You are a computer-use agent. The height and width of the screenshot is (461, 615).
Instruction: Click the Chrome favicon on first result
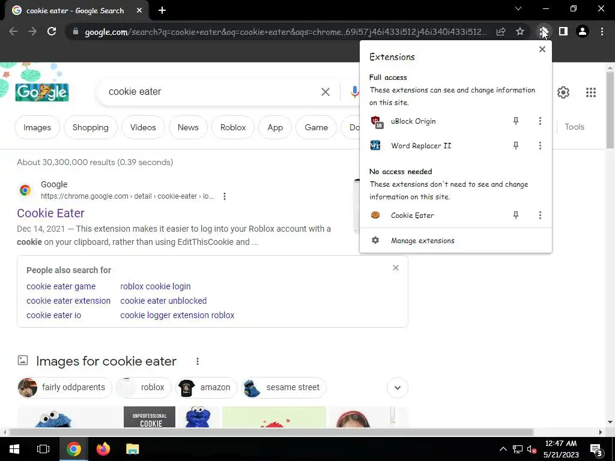pos(25,190)
